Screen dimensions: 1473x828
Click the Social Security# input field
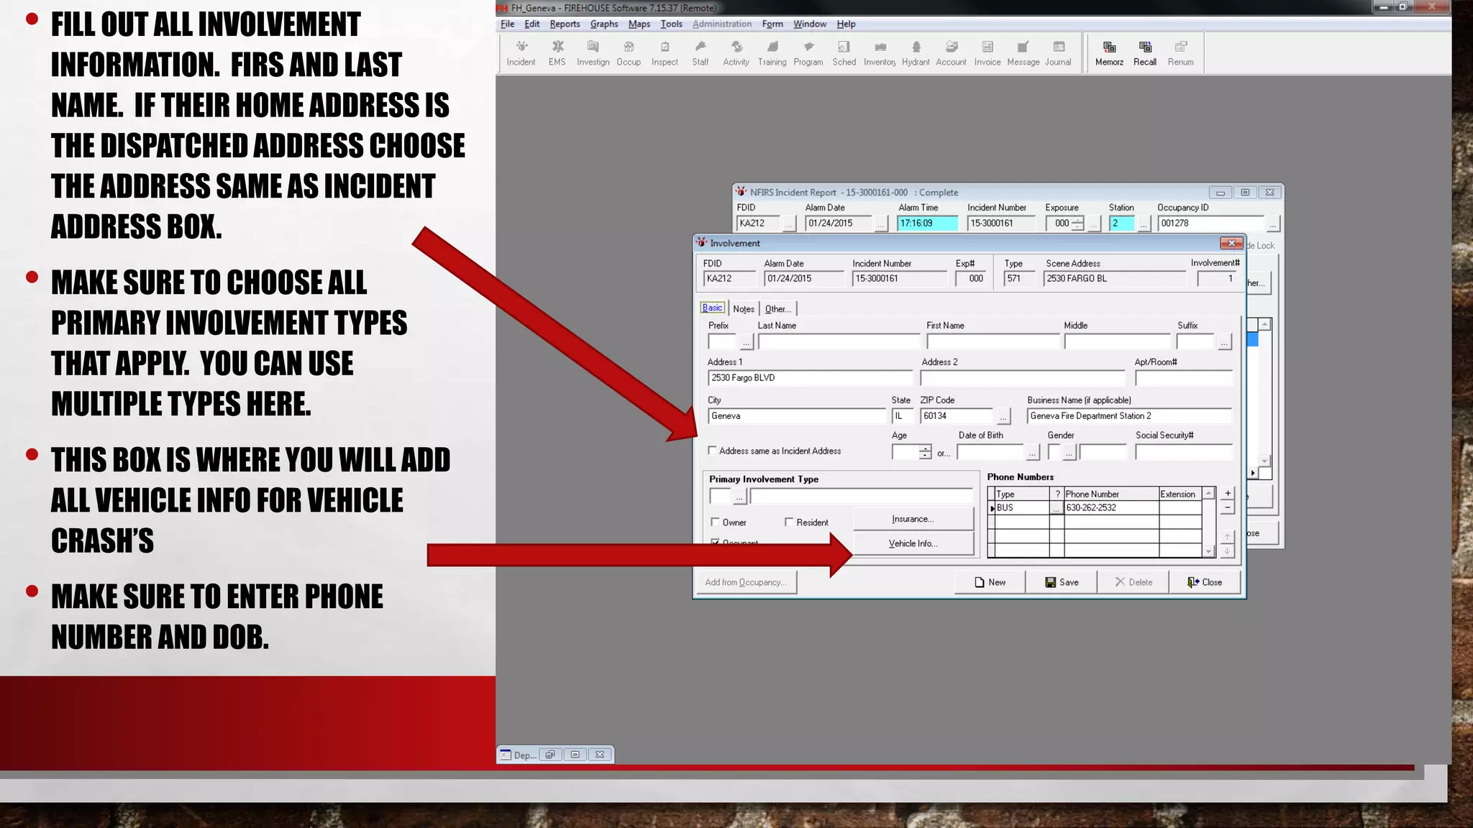[x=1184, y=452]
